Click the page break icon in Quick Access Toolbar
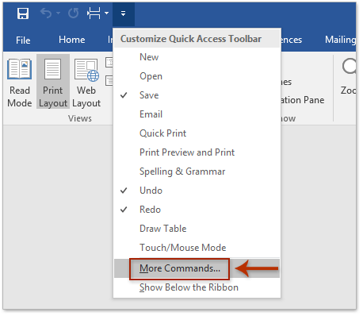 pyautogui.click(x=94, y=13)
